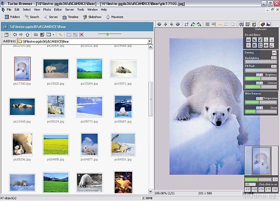Viewport: 280px width, 201px height.
Task: Adjust the Brightness slider bar
Action: (x=260, y=79)
